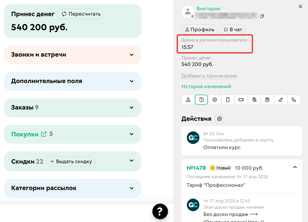
Task: Open the Действия settings gear icon
Action: [x=219, y=119]
